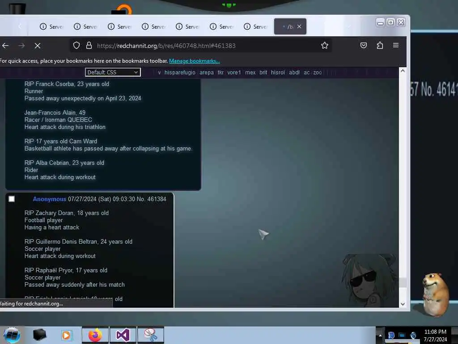Click the page scrollbar thumb near bottom
This screenshot has width=458, height=344.
[403, 282]
